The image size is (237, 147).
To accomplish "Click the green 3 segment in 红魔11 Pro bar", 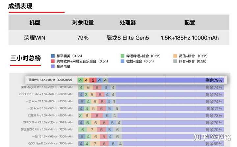I will point(80,115).
